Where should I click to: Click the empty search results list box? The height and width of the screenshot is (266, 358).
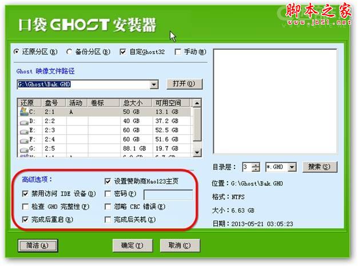coord(275,101)
